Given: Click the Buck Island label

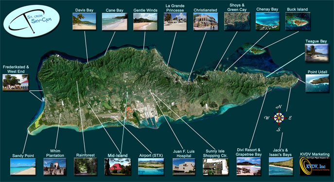Looking at the screenshot, I should point(298,9).
